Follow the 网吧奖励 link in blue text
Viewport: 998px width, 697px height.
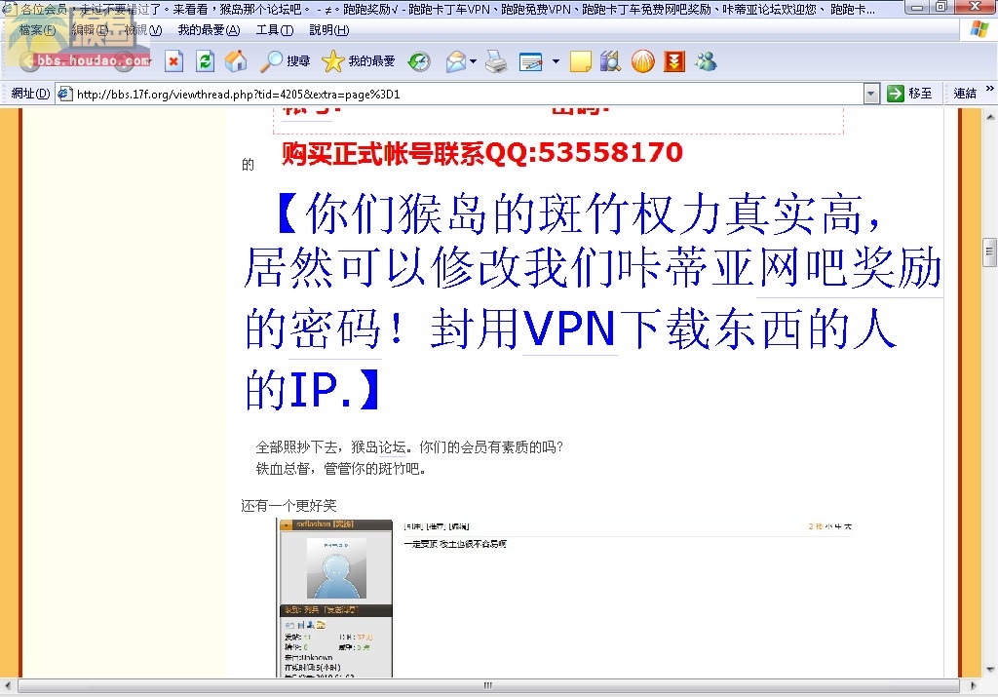click(x=850, y=268)
